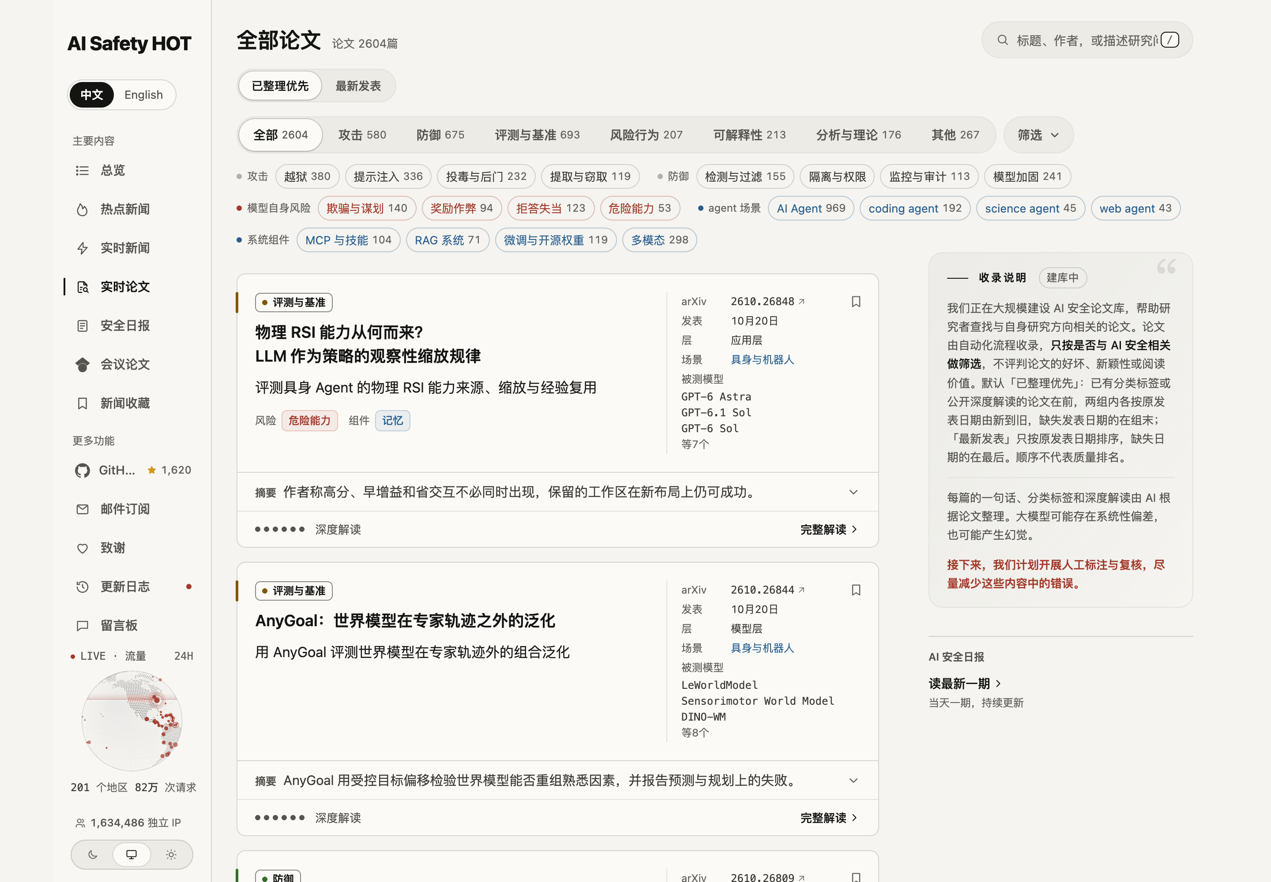Click the graduation cap icon for 会议论文
The height and width of the screenshot is (882, 1271).
pyautogui.click(x=83, y=365)
